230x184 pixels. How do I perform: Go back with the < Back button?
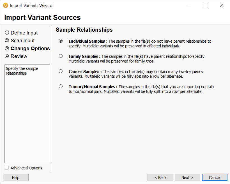tap(160, 177)
